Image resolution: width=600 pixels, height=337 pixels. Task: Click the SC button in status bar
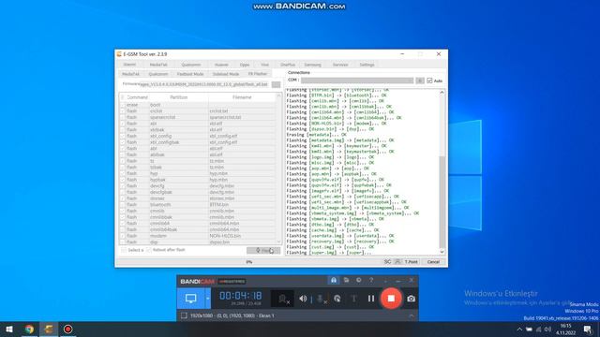pyautogui.click(x=387, y=262)
